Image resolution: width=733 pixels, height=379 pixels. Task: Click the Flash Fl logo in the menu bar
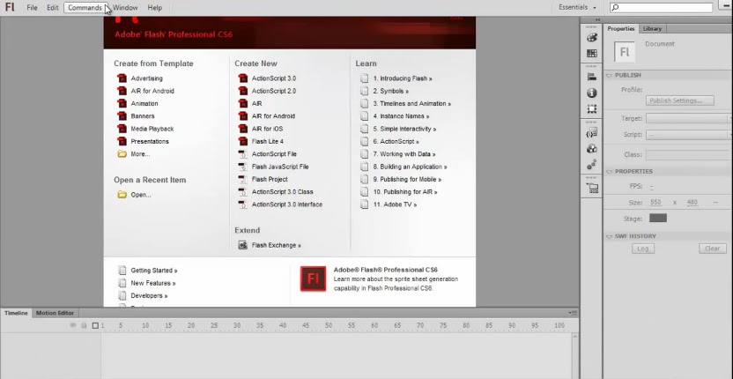10,7
